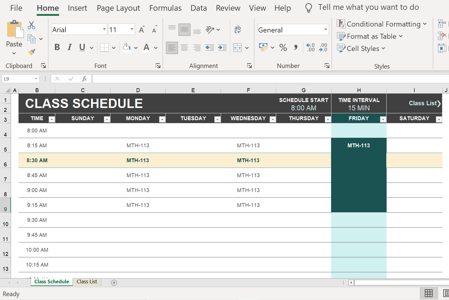Switch to Normal view in the status bar
449x300 pixels.
pos(429,293)
